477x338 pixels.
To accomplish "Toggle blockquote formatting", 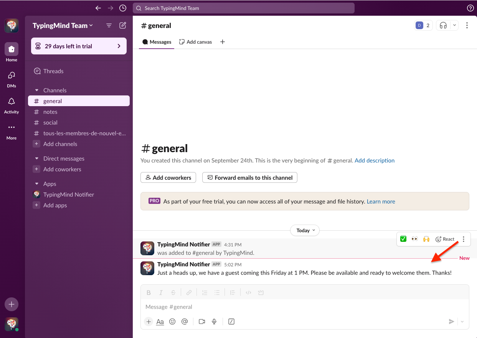I will click(233, 292).
